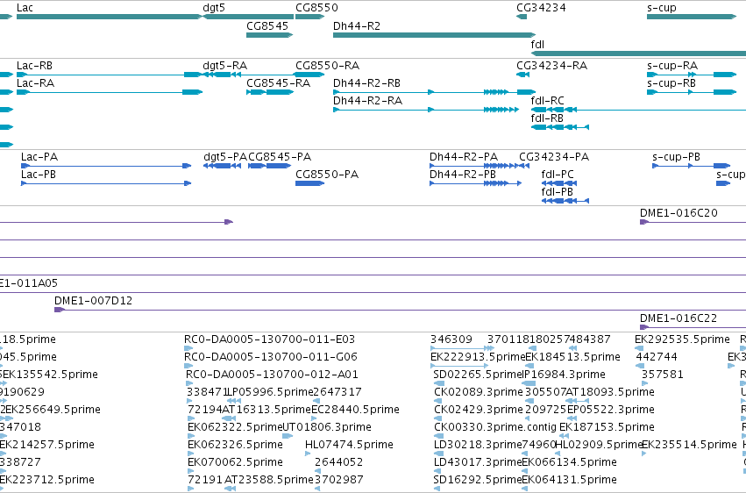The image size is (746, 493).
Task: Click the 'fdl-RC' transcript label
Action: 548,100
